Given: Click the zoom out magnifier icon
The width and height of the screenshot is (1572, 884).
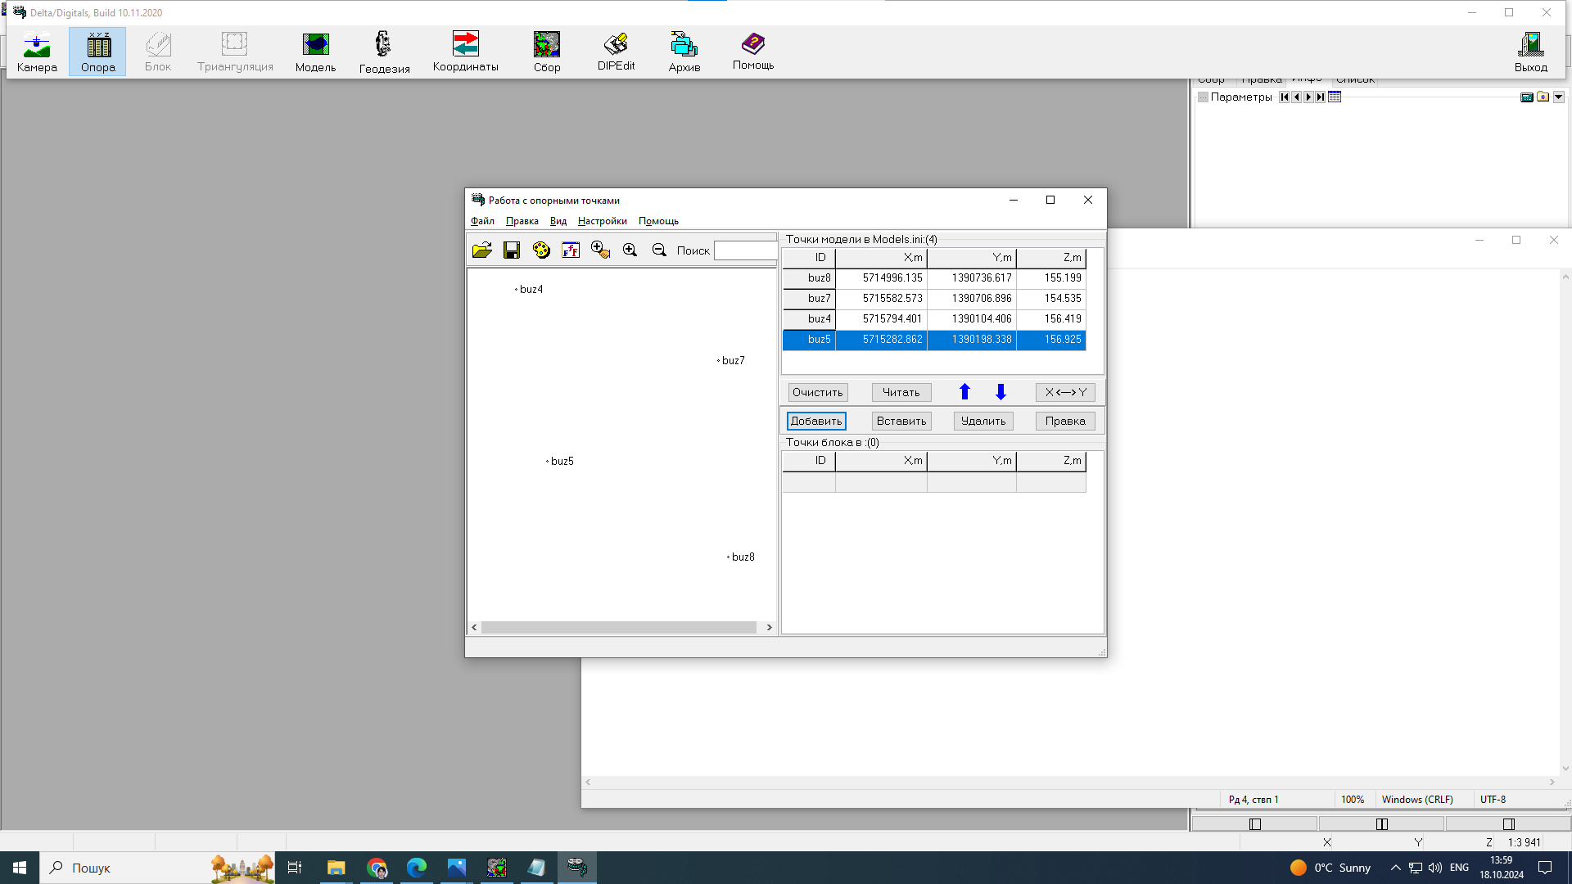Looking at the screenshot, I should coord(659,250).
